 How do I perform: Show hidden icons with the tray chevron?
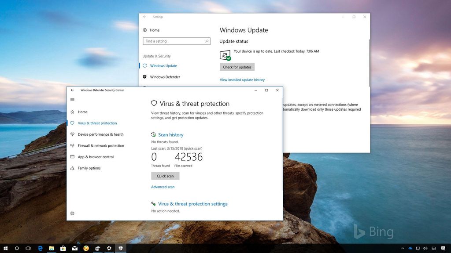(403, 248)
